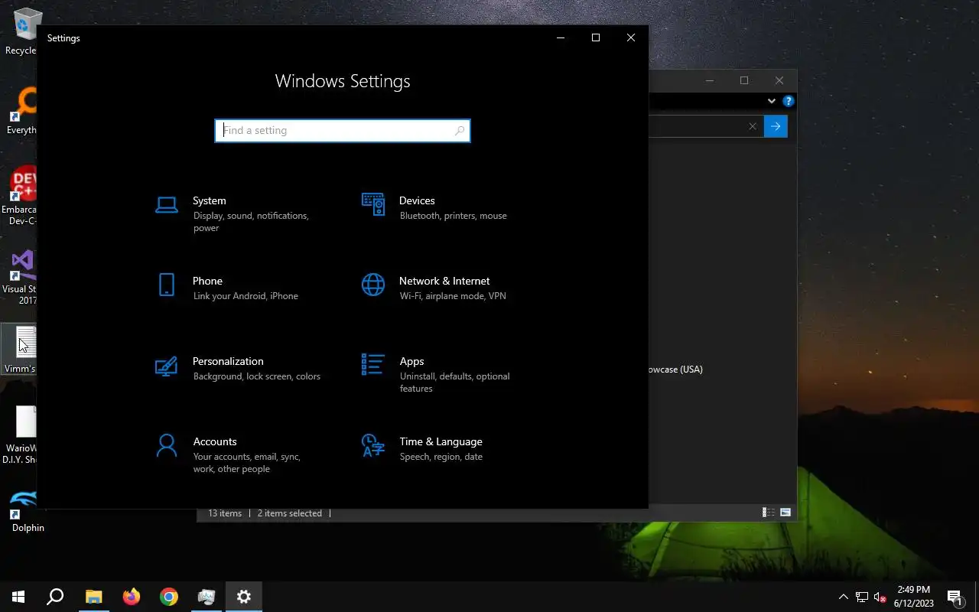Click the Phone settings icon

coord(167,285)
